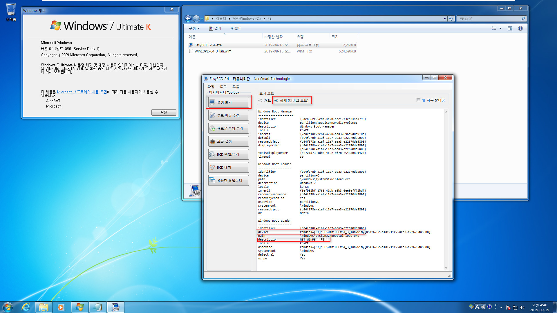Switch to Windows info taskbar item
Screen dimensions: 557x313
[79, 307]
